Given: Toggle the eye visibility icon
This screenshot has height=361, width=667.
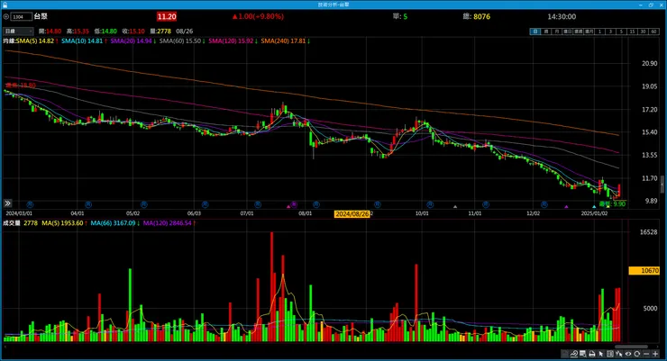Looking at the screenshot, I should coord(628,354).
